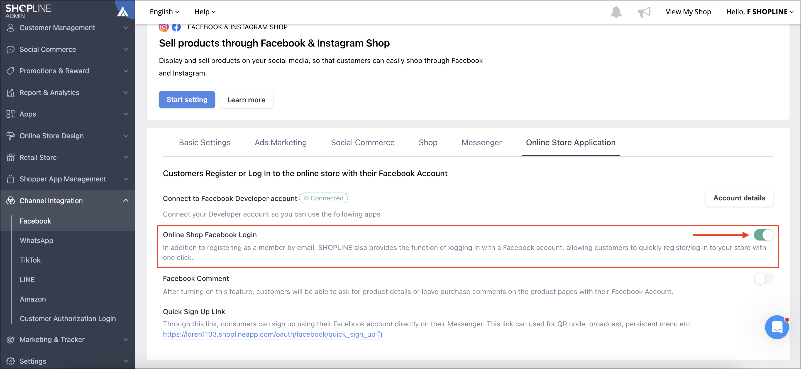The width and height of the screenshot is (801, 369).
Task: Click the Customer Management person icon
Action: (11, 28)
